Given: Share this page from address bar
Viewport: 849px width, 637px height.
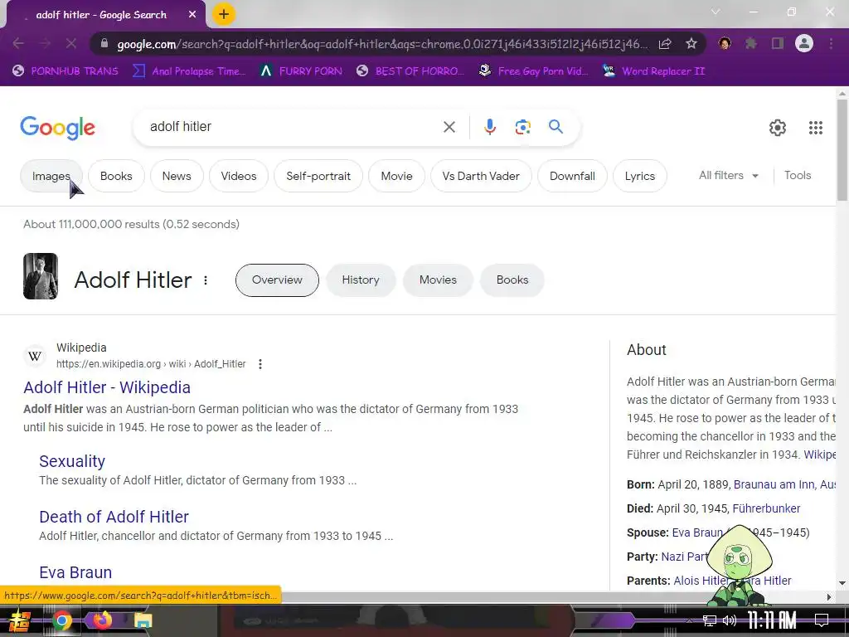Looking at the screenshot, I should [x=665, y=43].
